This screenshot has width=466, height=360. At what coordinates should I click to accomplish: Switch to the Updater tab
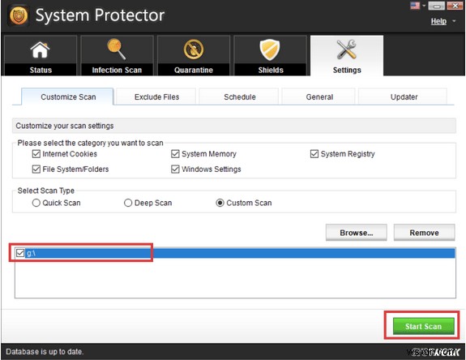[404, 96]
